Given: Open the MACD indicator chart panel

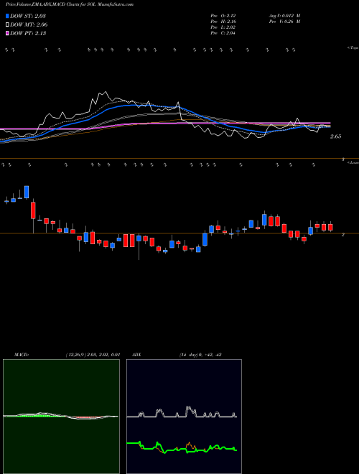Looking at the screenshot, I should [61, 417].
